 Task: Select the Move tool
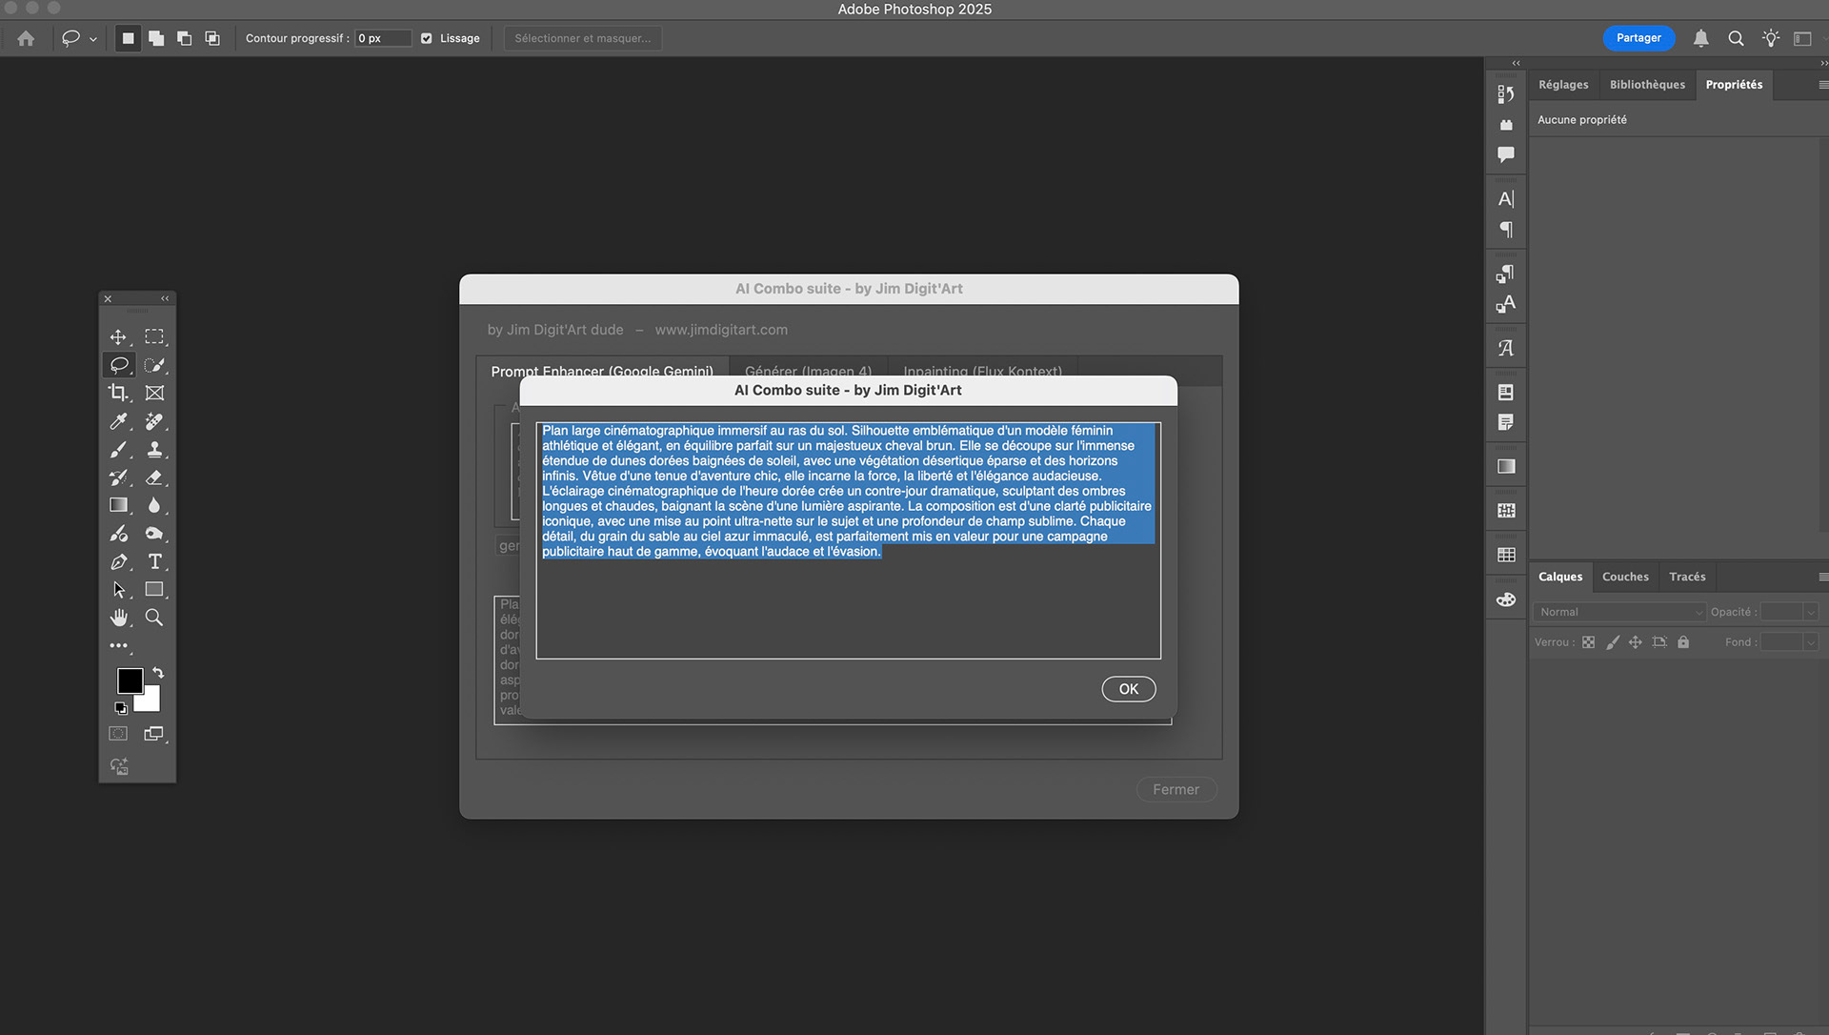coord(118,337)
